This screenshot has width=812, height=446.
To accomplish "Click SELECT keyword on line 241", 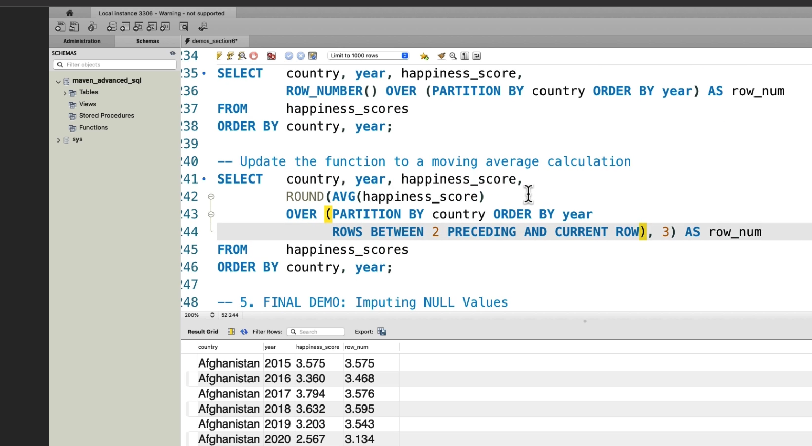I will point(240,179).
